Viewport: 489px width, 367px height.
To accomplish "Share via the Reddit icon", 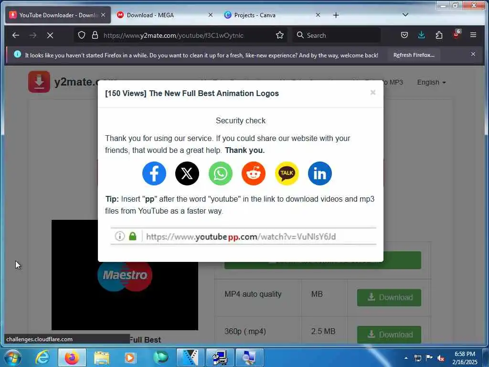I will (x=254, y=173).
